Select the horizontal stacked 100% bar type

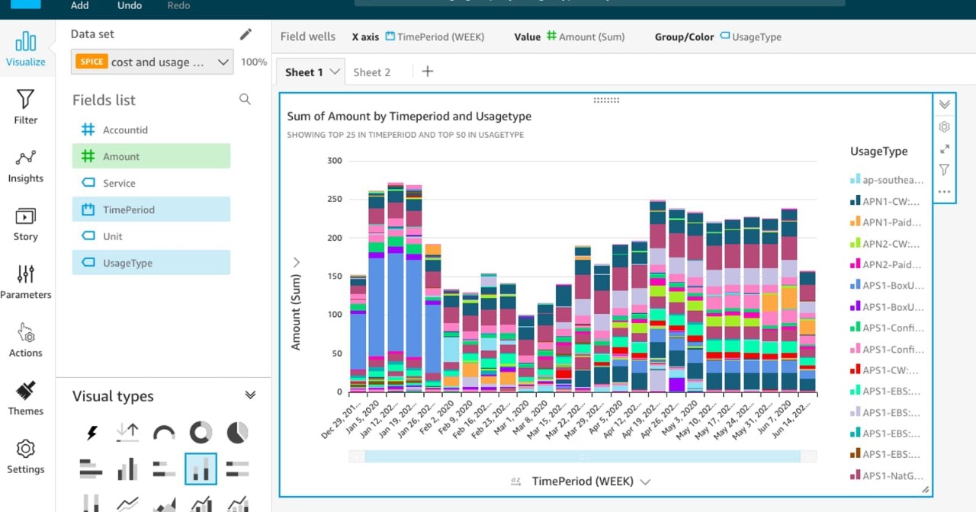coord(237,469)
